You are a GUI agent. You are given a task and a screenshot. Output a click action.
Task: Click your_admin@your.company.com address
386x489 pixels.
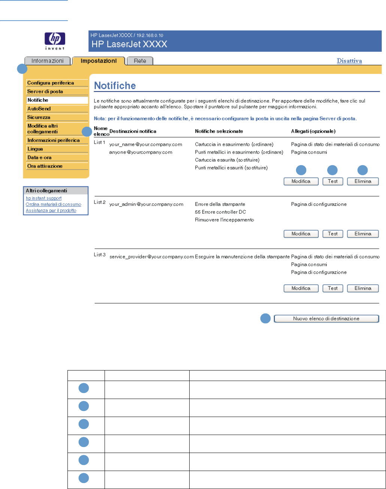pos(146,204)
